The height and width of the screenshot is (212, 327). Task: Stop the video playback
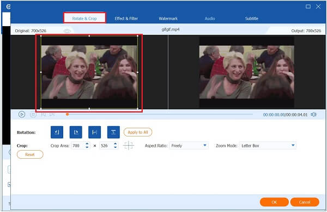(33, 114)
